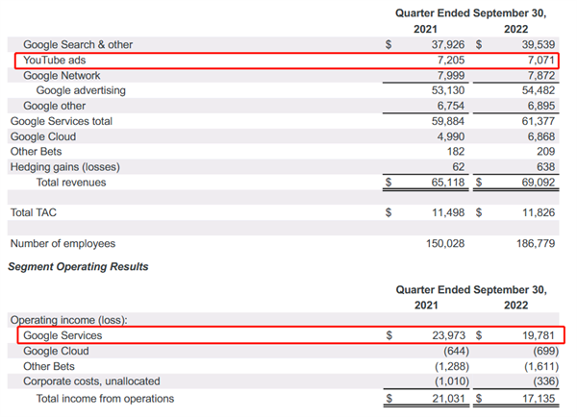
Task: Select the 'Google Network' row label
Action: 62,75
